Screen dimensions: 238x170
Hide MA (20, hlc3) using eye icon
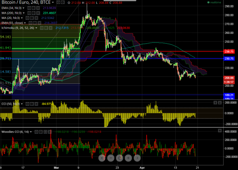point(27,18)
